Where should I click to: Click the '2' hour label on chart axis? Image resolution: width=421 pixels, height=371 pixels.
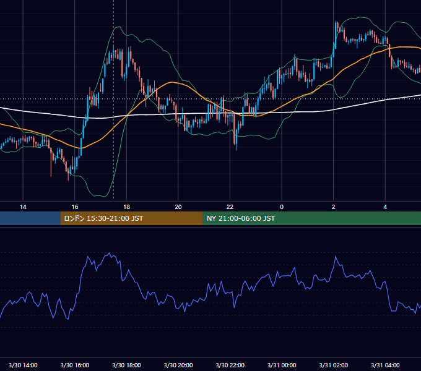click(x=334, y=207)
